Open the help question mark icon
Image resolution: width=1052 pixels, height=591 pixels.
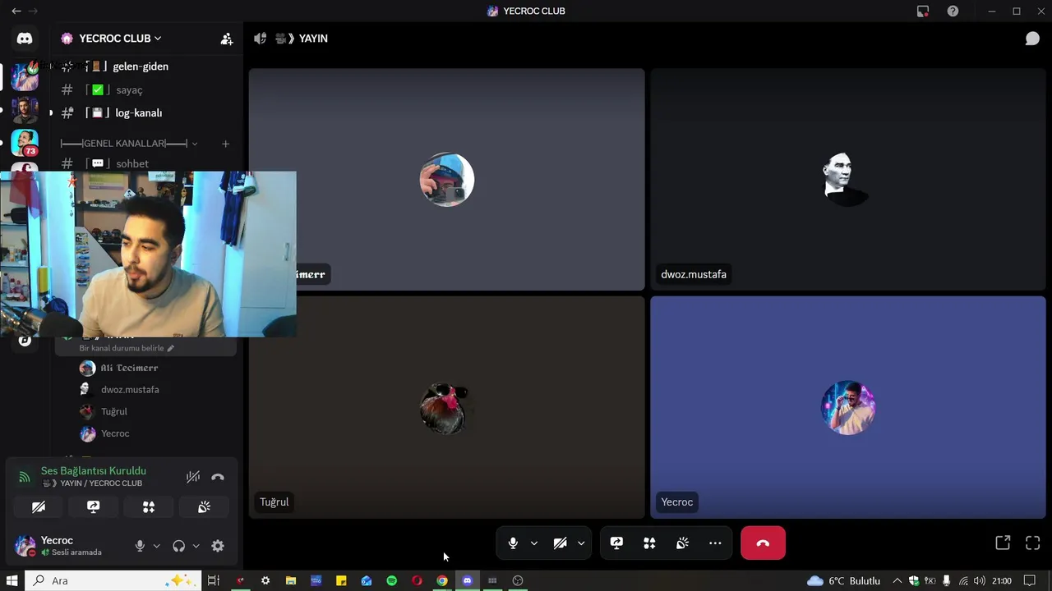click(953, 11)
